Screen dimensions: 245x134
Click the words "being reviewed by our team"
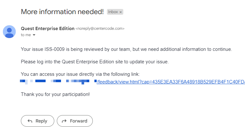pyautogui.click(x=101, y=49)
